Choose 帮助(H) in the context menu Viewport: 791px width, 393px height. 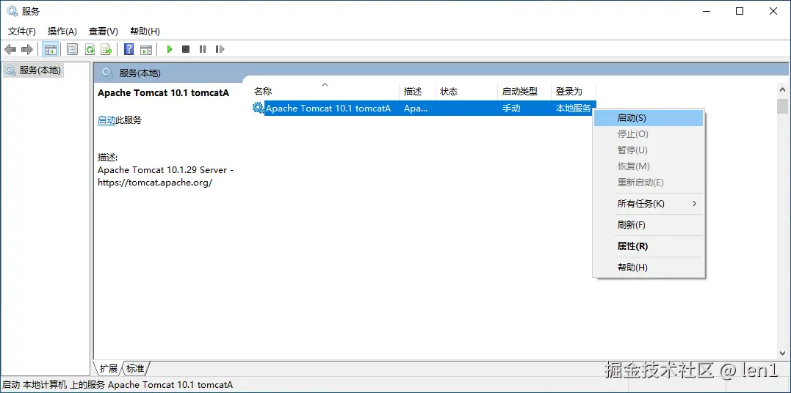coord(649,268)
